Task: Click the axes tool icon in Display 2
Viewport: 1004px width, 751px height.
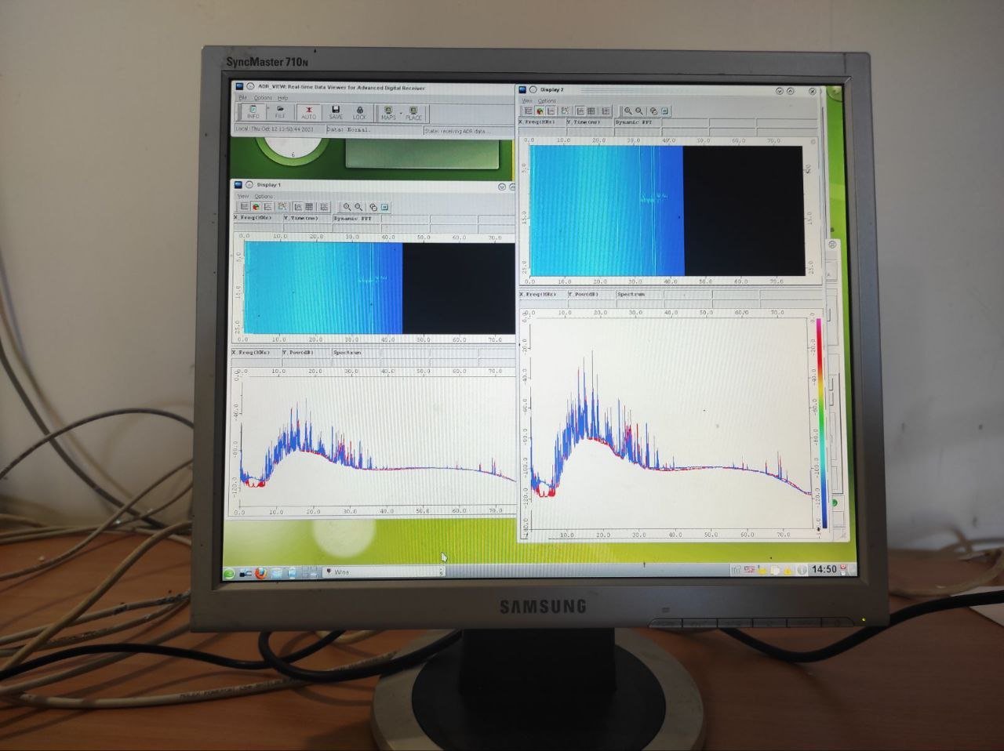Action: click(x=566, y=111)
